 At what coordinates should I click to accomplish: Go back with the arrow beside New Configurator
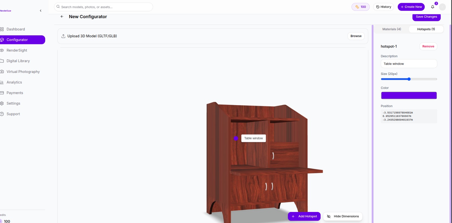coord(62,17)
